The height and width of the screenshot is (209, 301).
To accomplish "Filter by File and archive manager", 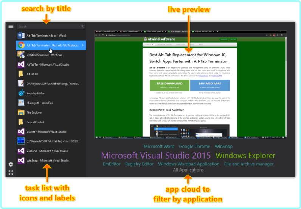I will (249, 164).
